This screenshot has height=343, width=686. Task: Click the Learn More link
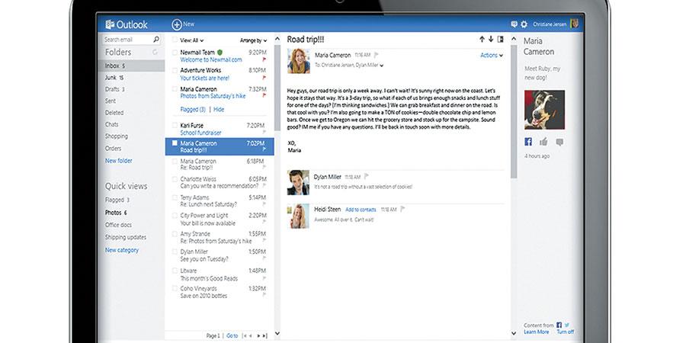pos(537,332)
